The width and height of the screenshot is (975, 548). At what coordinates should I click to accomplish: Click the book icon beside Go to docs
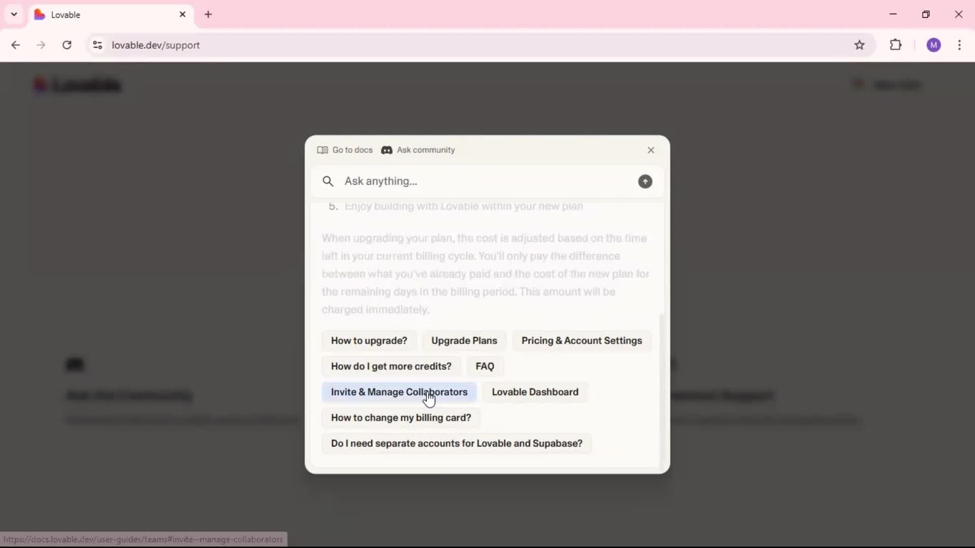tap(322, 150)
